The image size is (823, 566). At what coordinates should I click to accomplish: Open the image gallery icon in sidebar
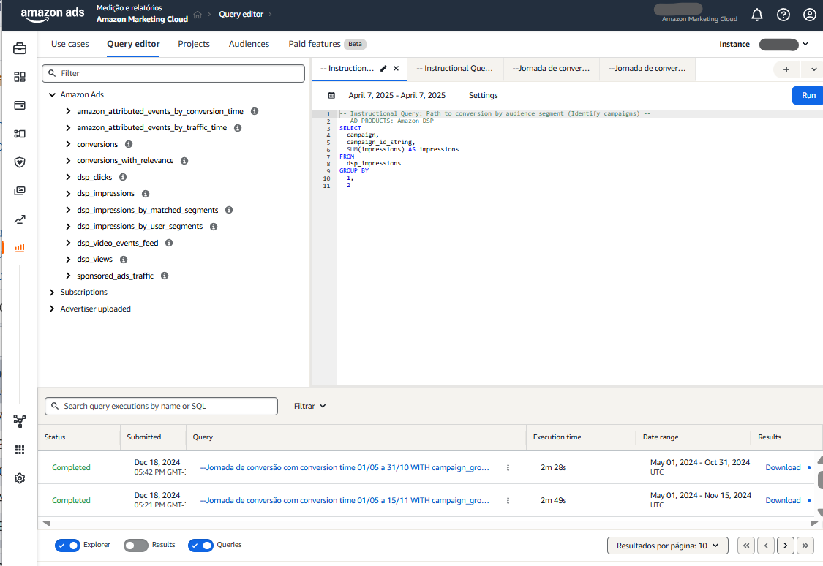click(x=20, y=190)
